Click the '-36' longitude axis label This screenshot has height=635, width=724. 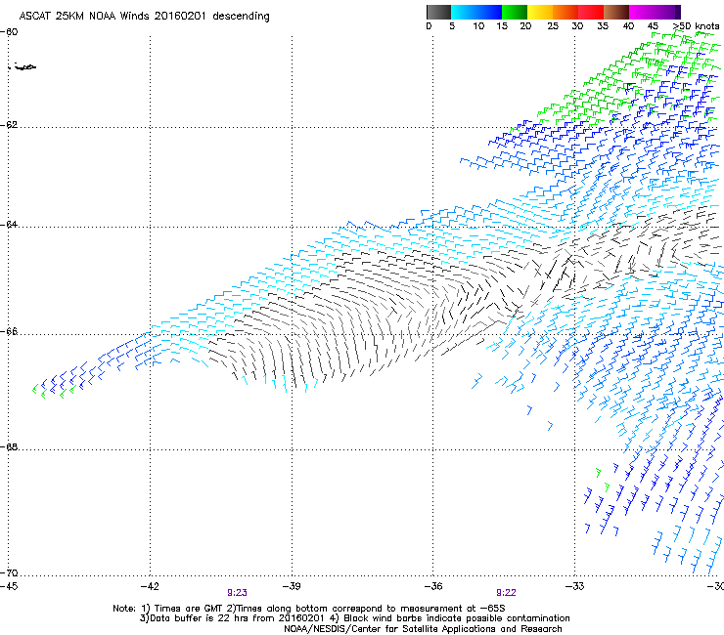tap(433, 586)
